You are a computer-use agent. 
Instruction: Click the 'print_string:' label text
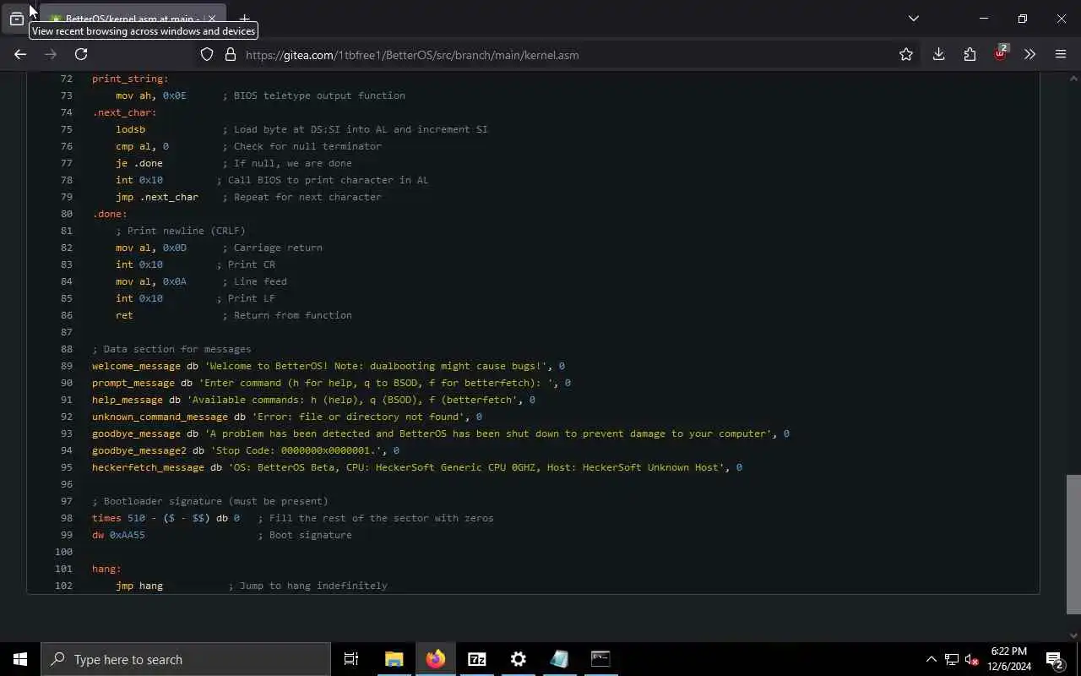(130, 79)
